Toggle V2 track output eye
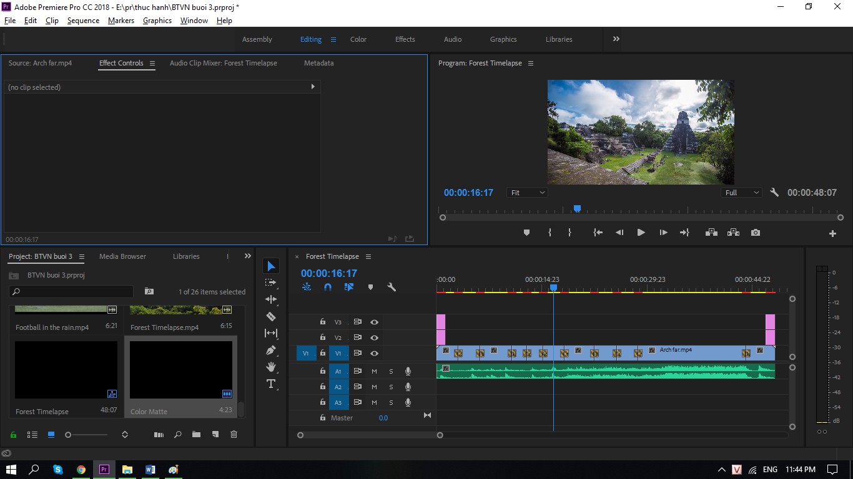853x479 pixels. tap(374, 338)
